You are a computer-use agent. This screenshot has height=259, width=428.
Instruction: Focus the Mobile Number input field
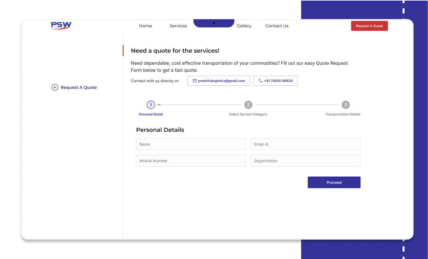(x=191, y=161)
